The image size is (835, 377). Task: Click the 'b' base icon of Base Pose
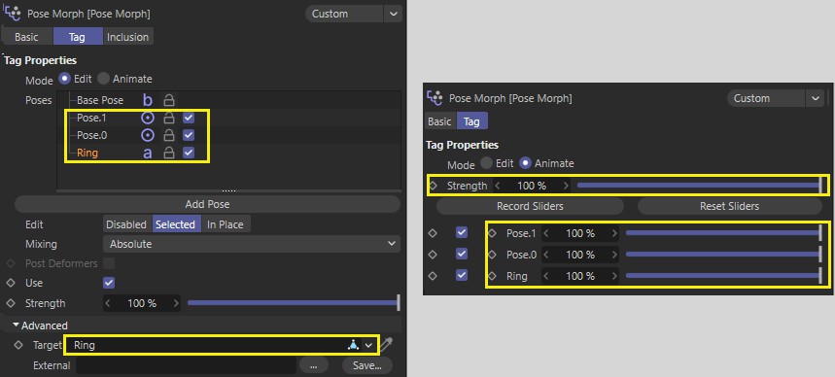[x=148, y=100]
